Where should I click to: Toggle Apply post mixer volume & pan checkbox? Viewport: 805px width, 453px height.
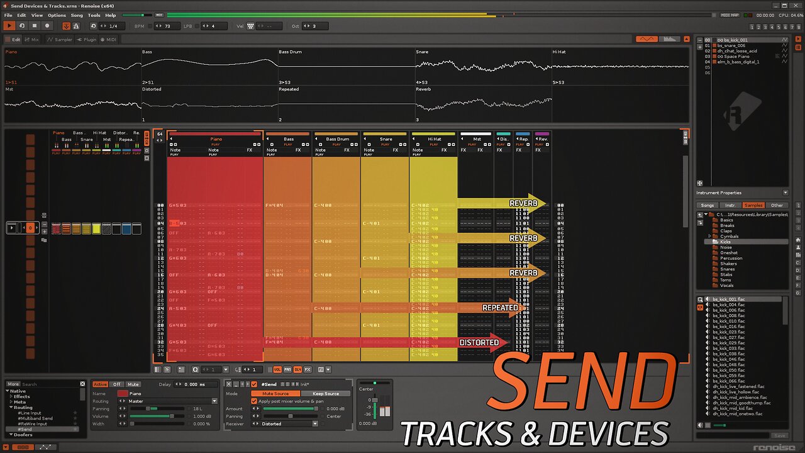[x=254, y=401]
